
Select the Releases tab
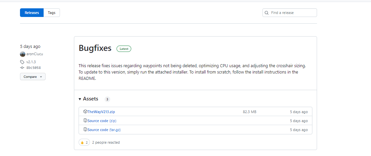pos(32,13)
